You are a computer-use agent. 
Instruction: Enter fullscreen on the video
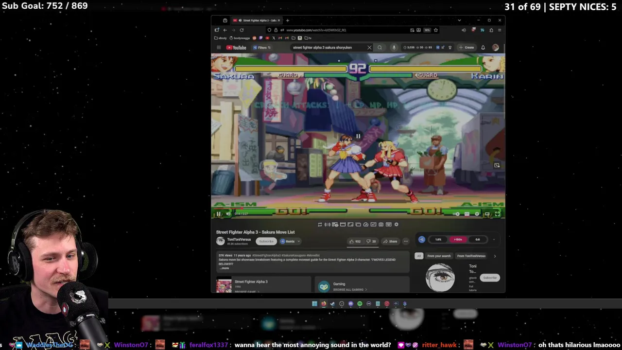(x=497, y=214)
